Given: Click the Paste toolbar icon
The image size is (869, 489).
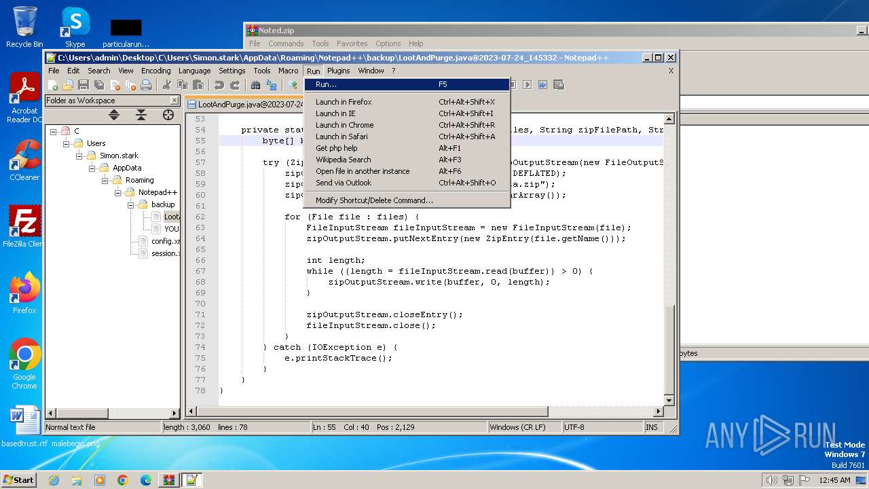Looking at the screenshot, I should (x=198, y=85).
